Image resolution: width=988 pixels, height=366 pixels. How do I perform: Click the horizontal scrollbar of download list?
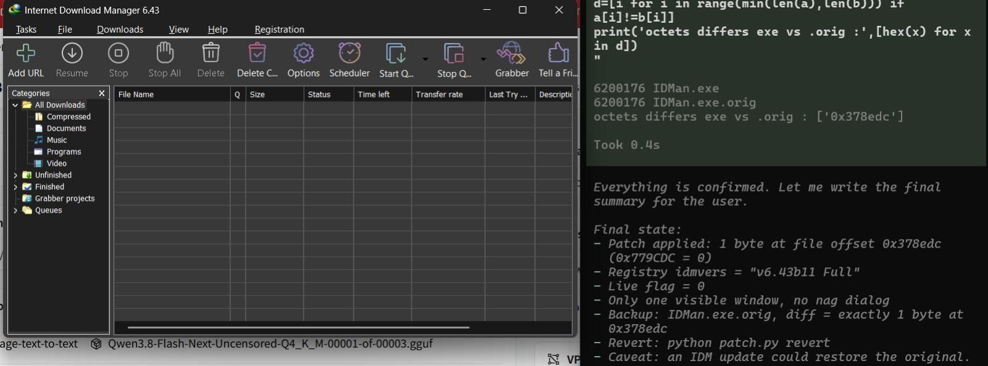pos(298,327)
